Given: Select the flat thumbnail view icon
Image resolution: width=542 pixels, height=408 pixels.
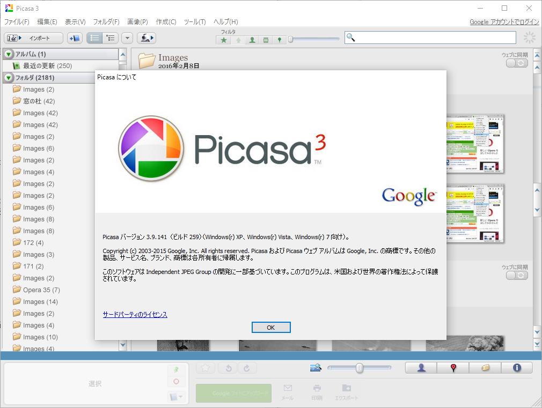Looking at the screenshot, I should 94,38.
